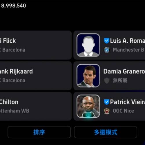Click blue verified badge next to Luis A. Roman
Image resolution: width=145 pixels, height=145 pixels.
(x=106, y=41)
